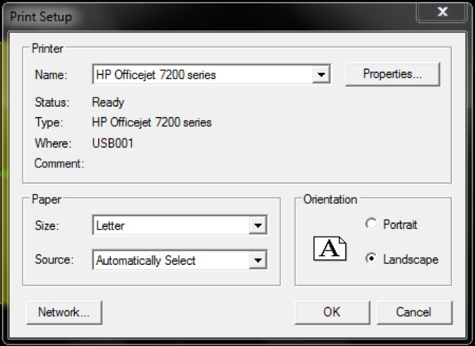Select the Portrait orientation radio button
This screenshot has height=346, width=475.
pos(371,224)
